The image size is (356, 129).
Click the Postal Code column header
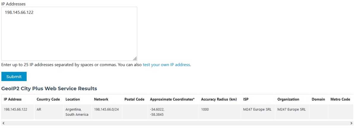[x=134, y=99]
